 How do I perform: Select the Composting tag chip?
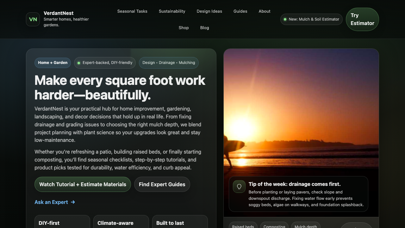coord(274,226)
